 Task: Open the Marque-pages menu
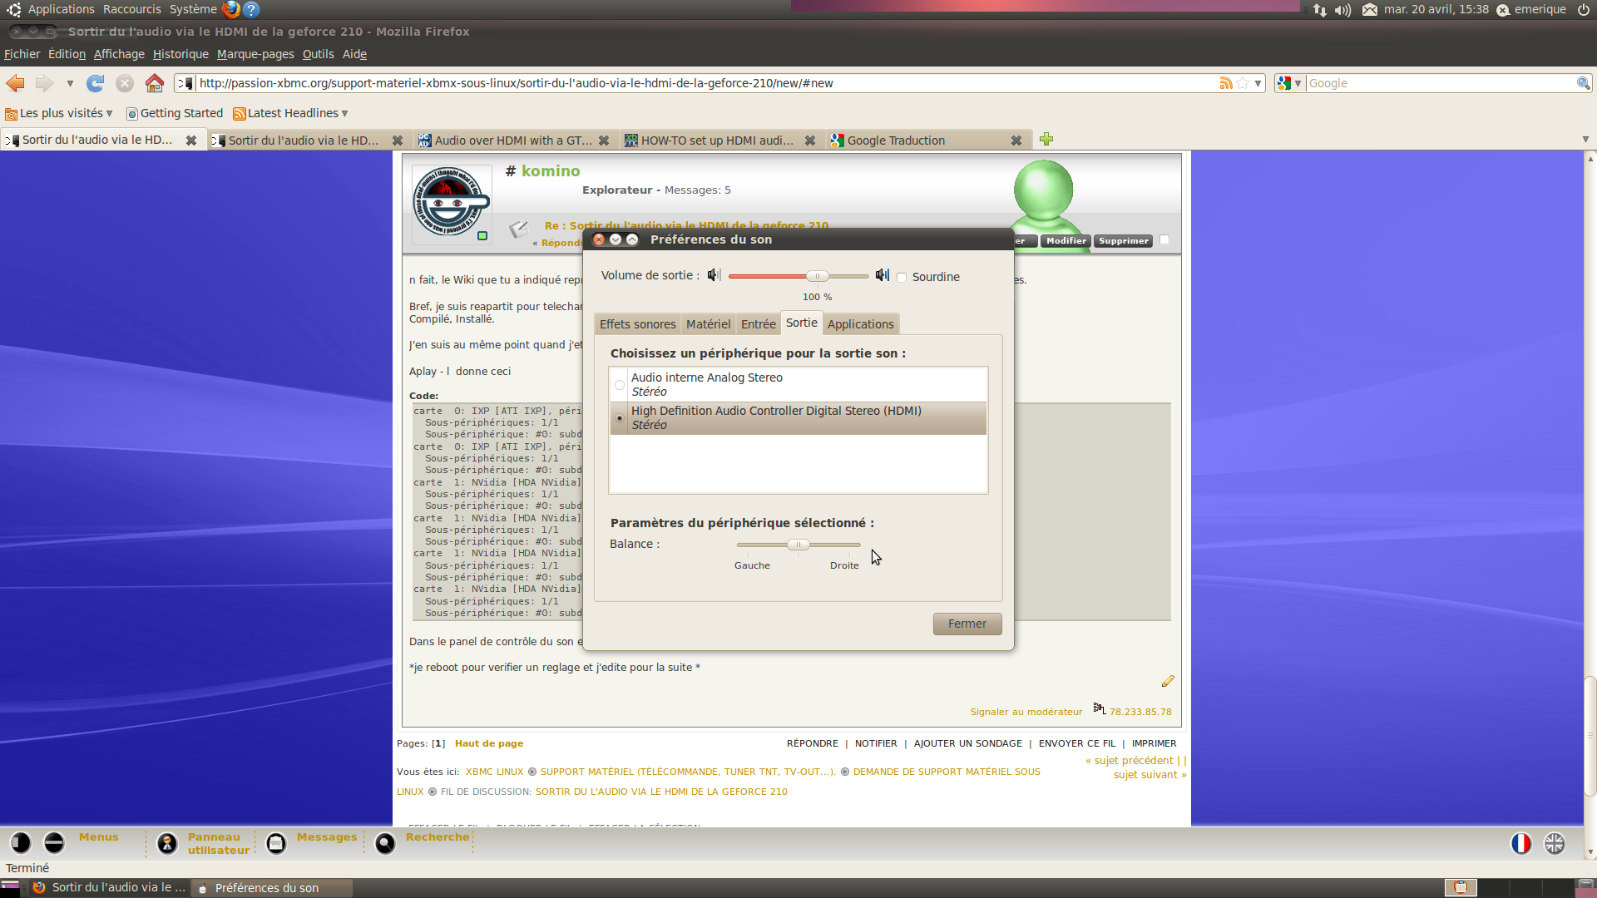click(255, 54)
